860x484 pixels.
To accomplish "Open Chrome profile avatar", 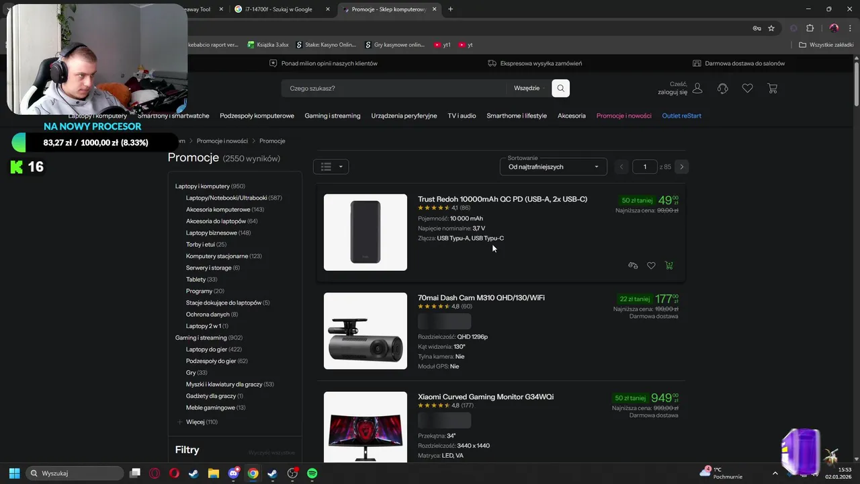I will point(834,28).
